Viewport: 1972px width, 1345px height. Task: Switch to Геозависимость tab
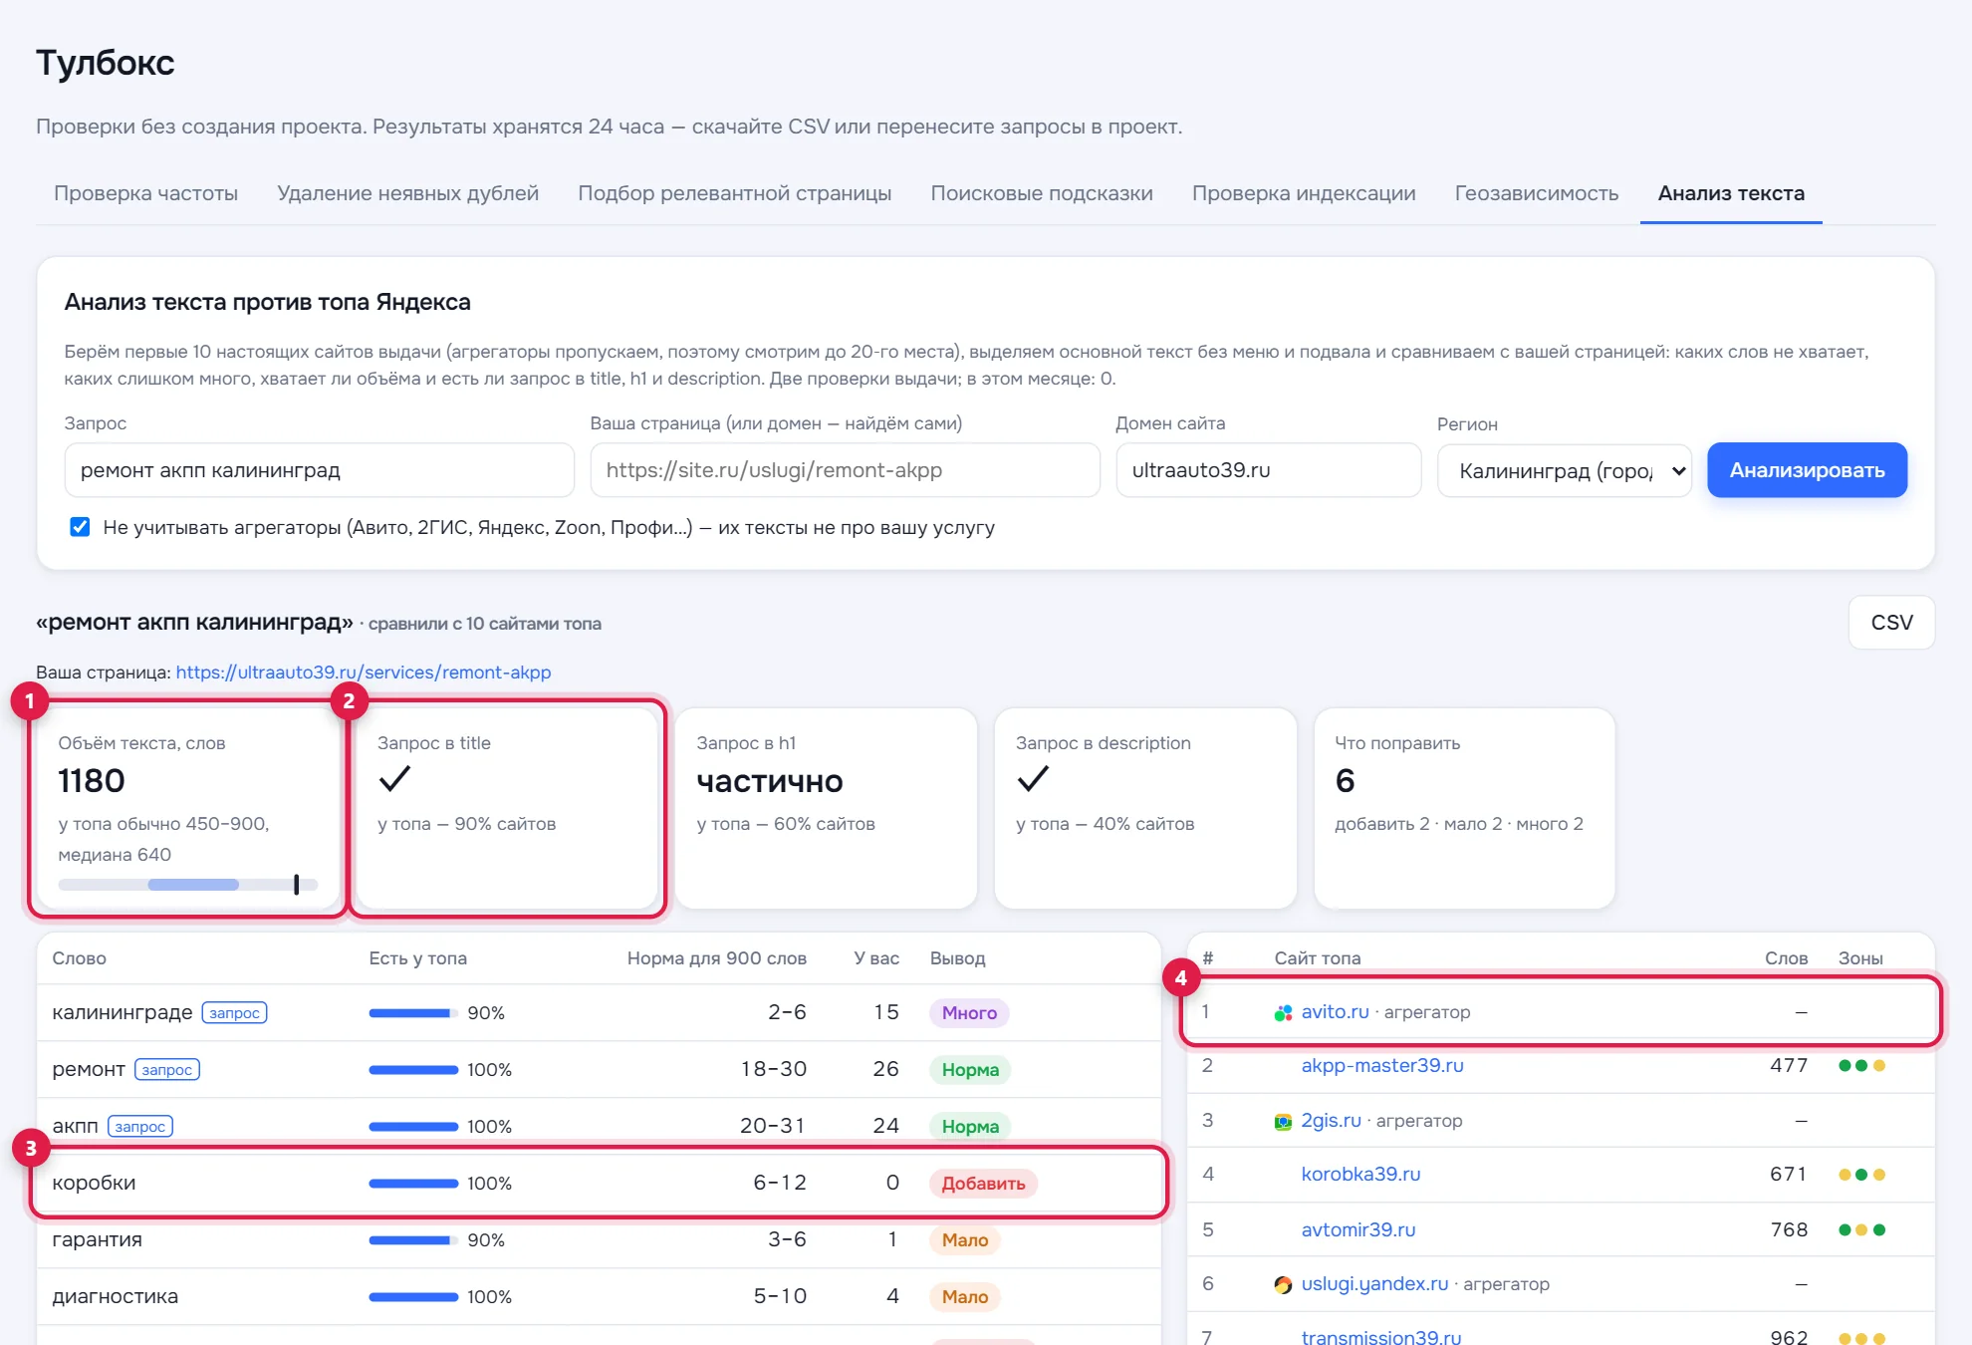click(1536, 193)
